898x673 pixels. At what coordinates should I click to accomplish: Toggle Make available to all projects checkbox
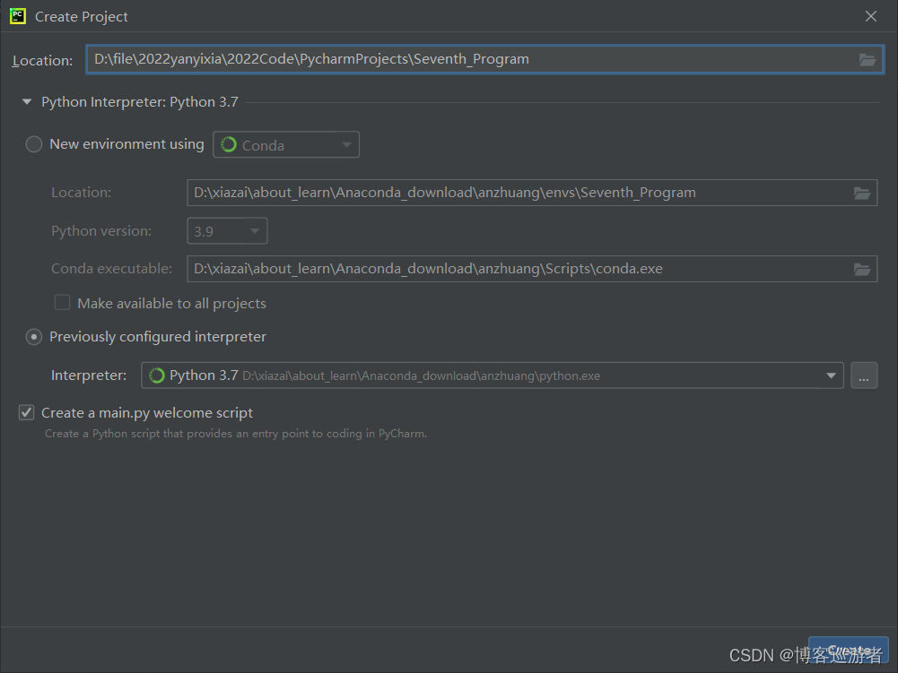pyautogui.click(x=63, y=303)
